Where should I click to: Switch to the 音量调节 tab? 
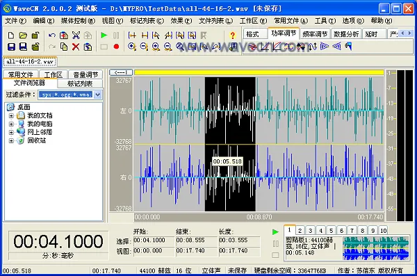click(85, 74)
